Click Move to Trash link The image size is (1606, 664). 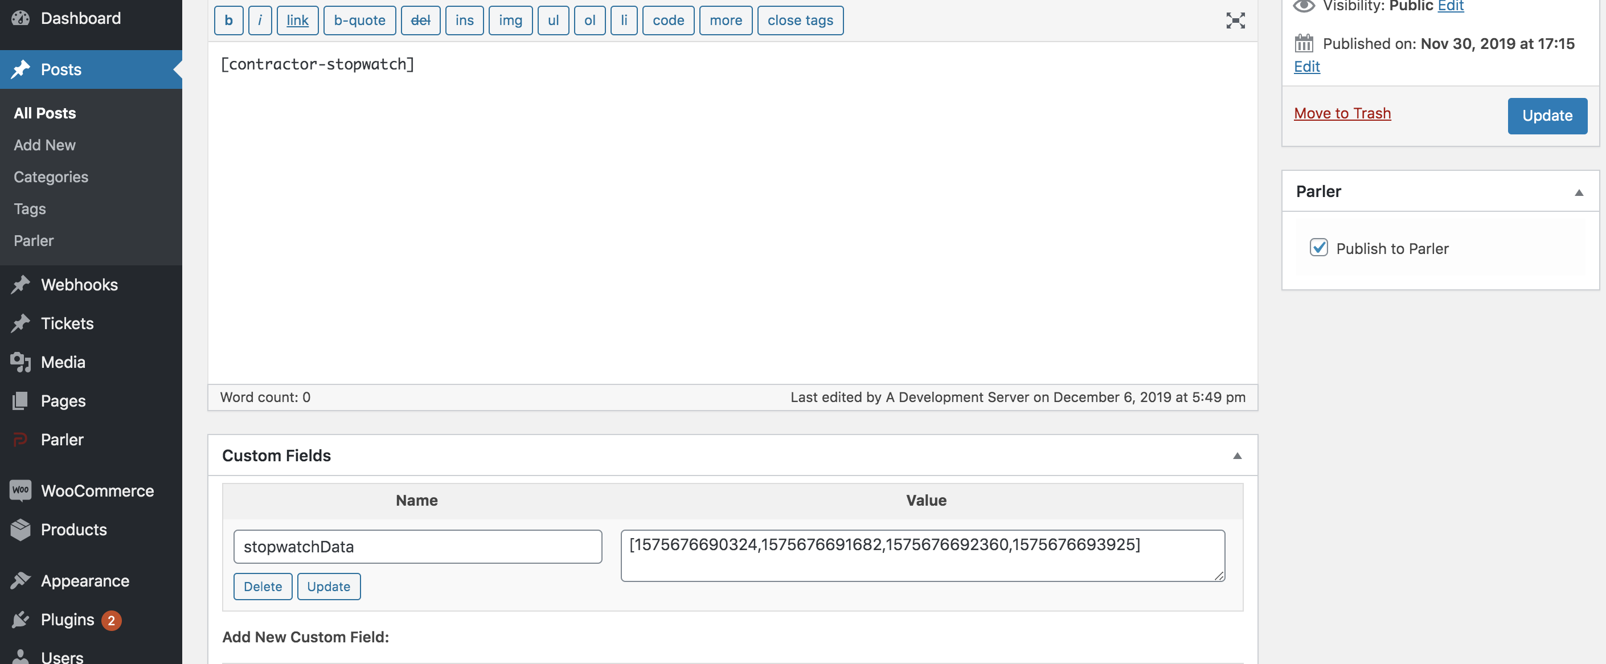pos(1342,113)
